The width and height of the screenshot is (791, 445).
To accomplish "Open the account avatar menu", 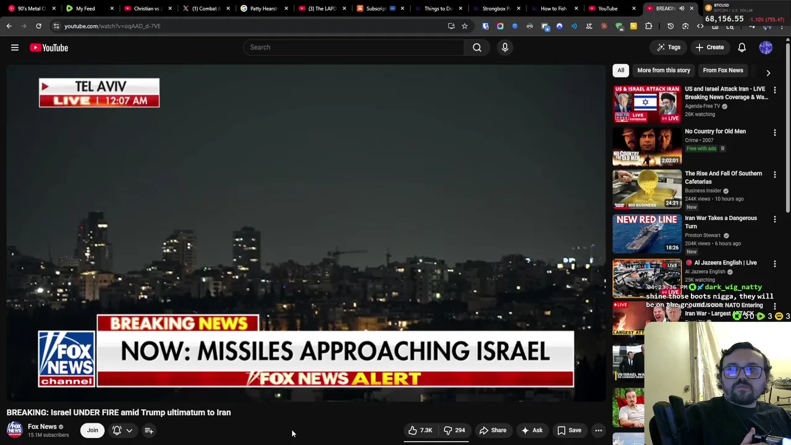I will 766,47.
